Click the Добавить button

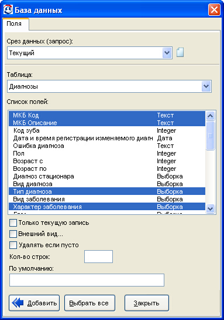(34, 303)
